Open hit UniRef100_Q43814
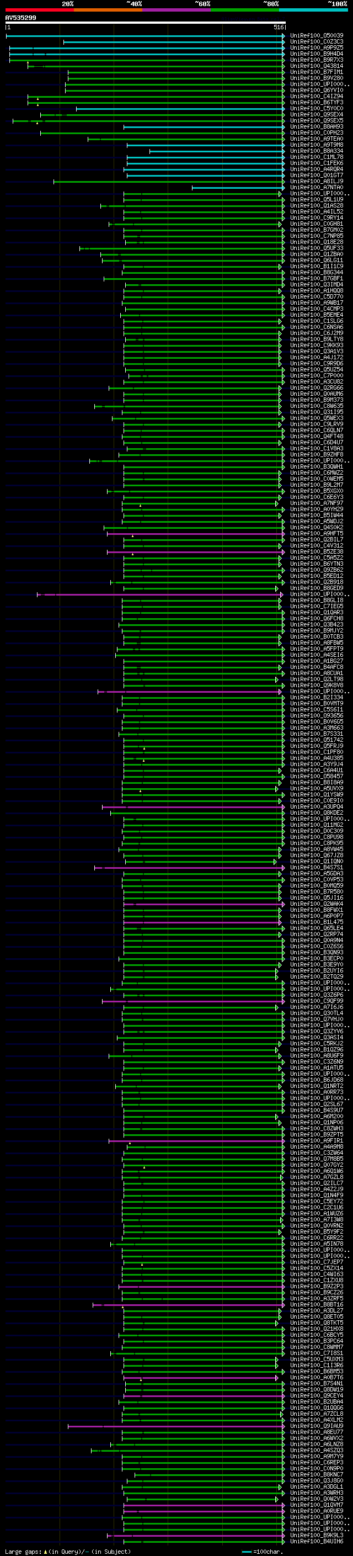 click(x=317, y=66)
